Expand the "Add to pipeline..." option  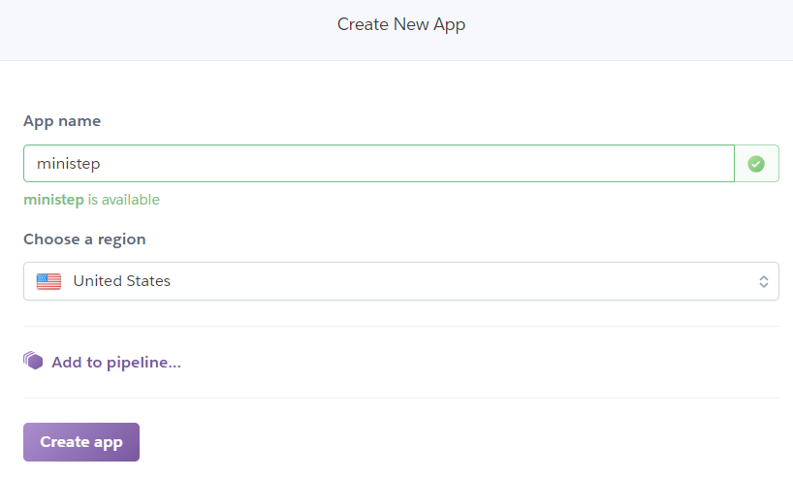(115, 363)
